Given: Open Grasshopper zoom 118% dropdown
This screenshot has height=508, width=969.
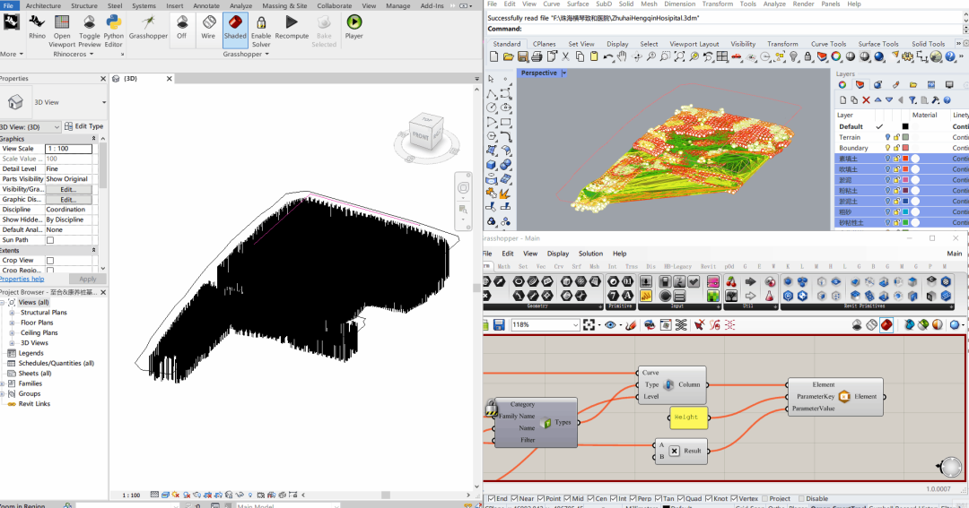Looking at the screenshot, I should coord(575,324).
